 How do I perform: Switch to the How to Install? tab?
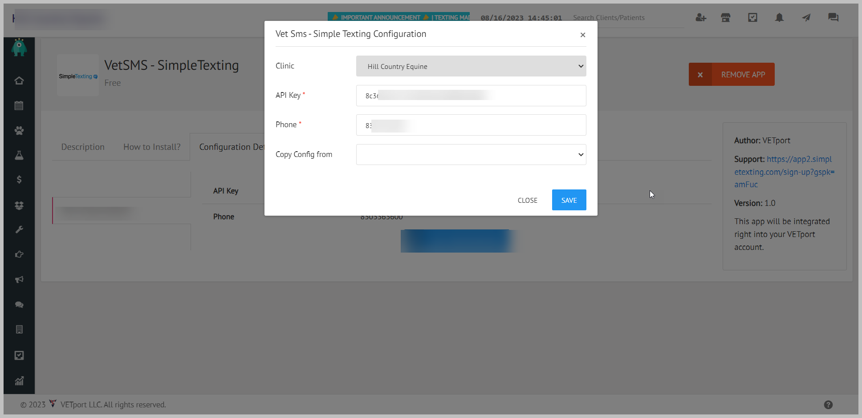pyautogui.click(x=152, y=147)
